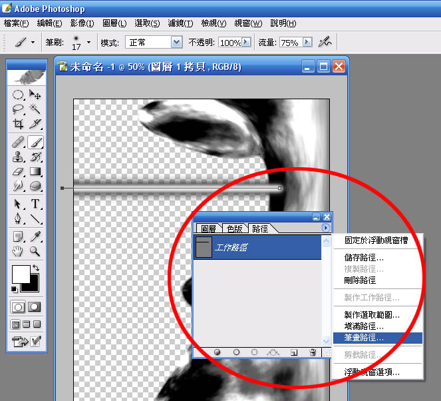Choose 筆畫路徑 from the panel menu

[363, 338]
